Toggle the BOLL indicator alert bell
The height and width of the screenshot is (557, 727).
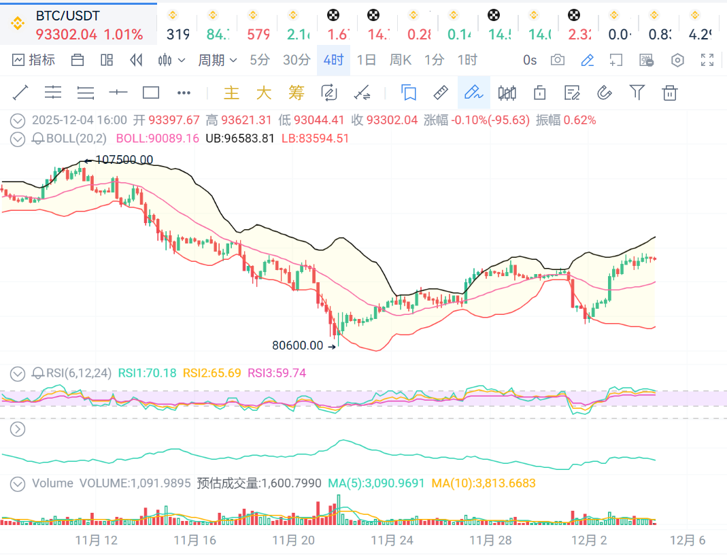coord(38,139)
